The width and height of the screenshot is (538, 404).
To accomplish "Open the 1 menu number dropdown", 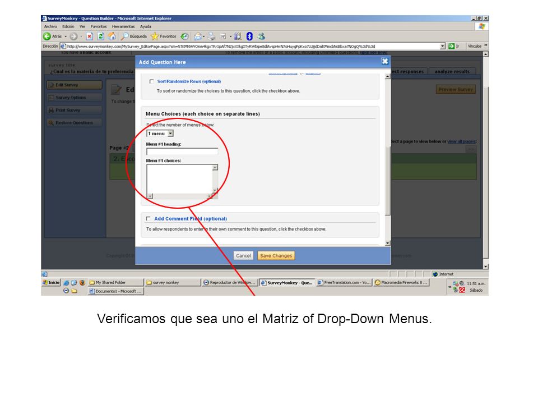I will tap(160, 134).
